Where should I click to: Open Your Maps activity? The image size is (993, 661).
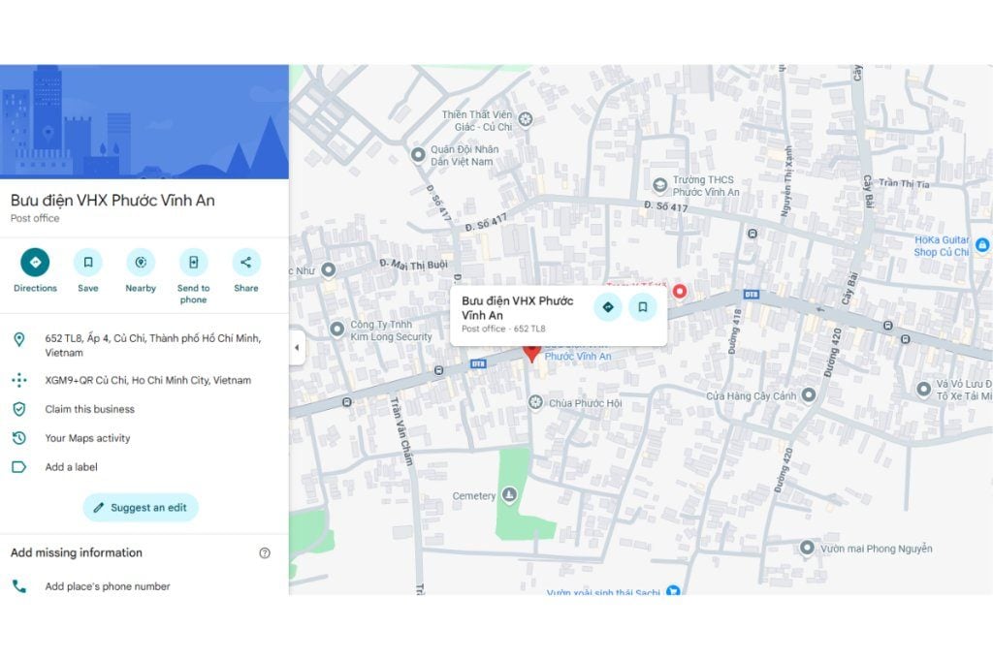tap(87, 438)
